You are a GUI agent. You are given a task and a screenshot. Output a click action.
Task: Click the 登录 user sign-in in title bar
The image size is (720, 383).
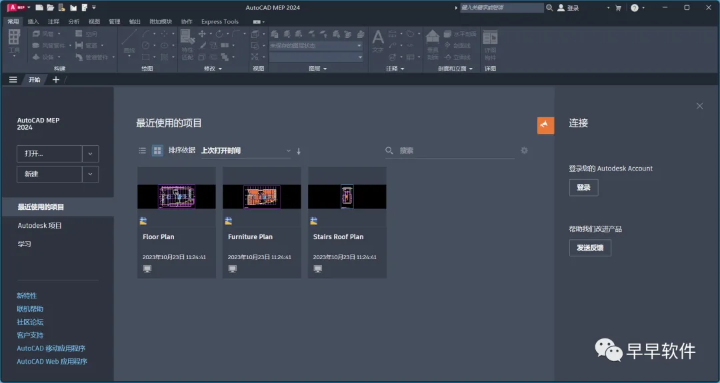point(569,8)
